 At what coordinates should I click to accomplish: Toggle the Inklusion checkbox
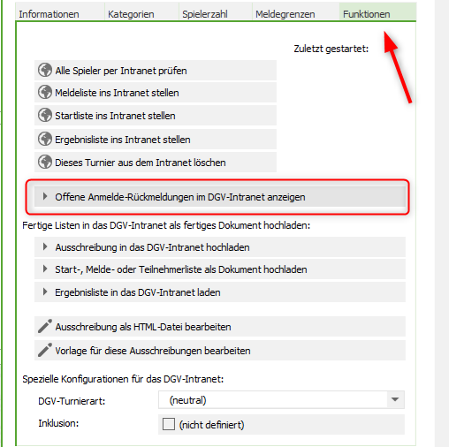pos(169,424)
